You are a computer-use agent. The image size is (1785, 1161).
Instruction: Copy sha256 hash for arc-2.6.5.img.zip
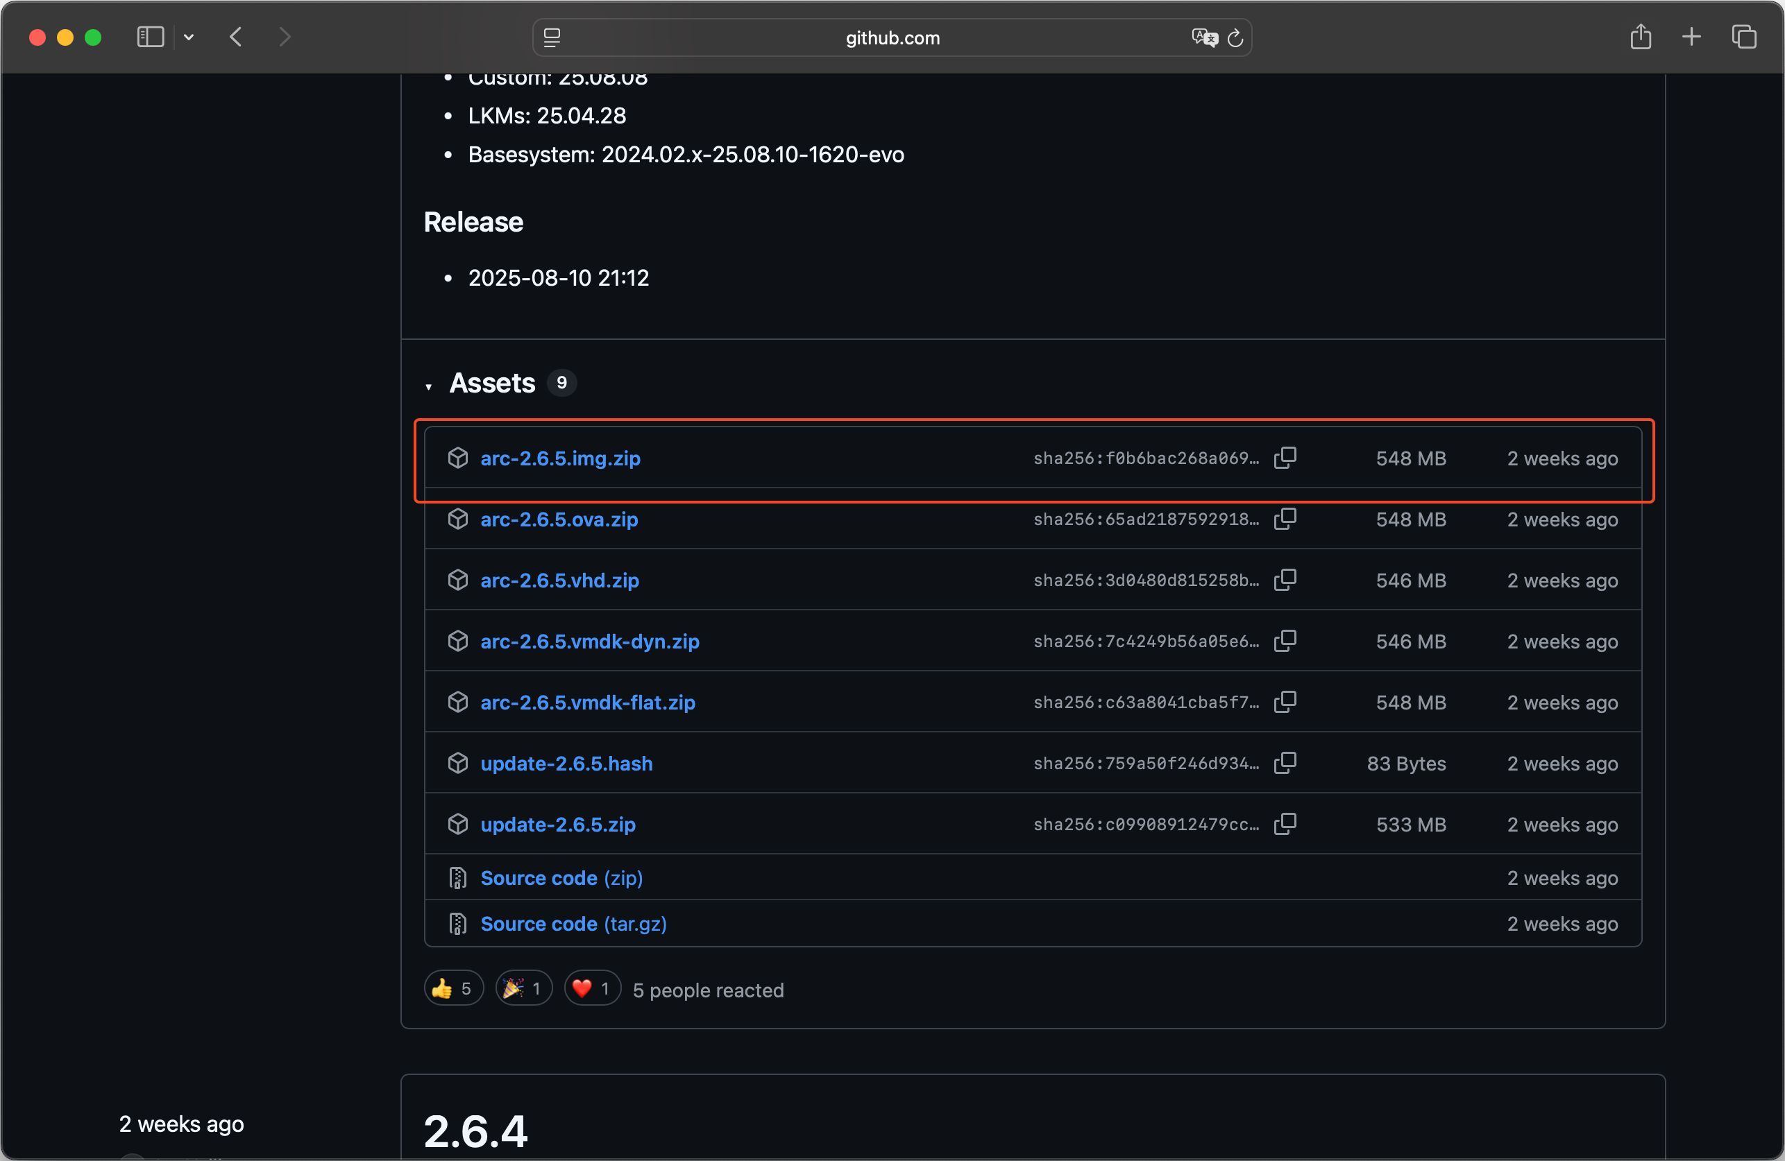coord(1285,458)
